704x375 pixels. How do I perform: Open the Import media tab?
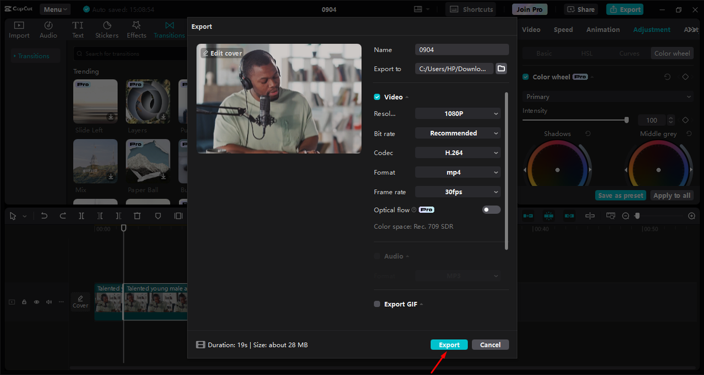(19, 30)
